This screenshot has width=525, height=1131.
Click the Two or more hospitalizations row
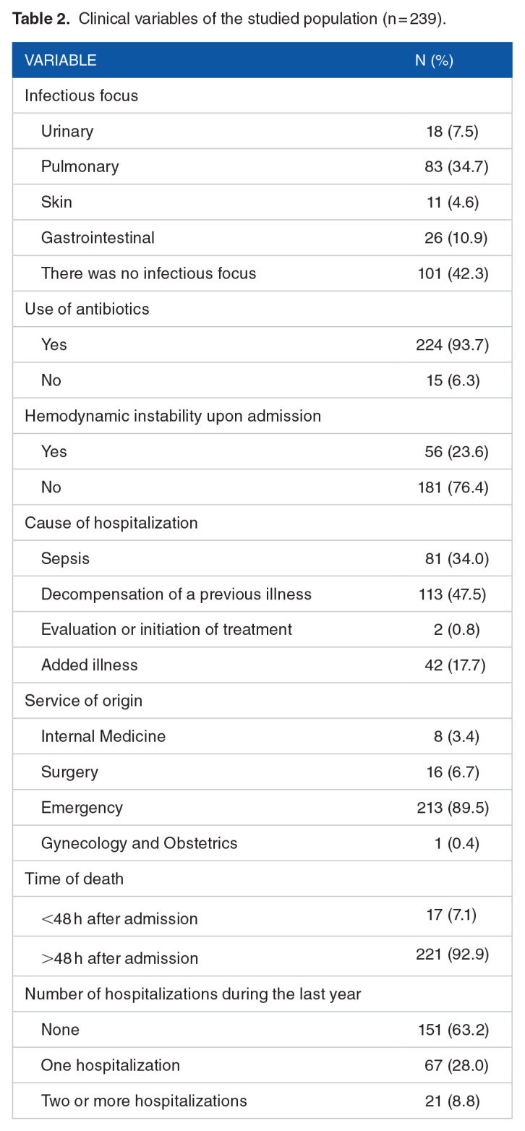tap(144, 1101)
